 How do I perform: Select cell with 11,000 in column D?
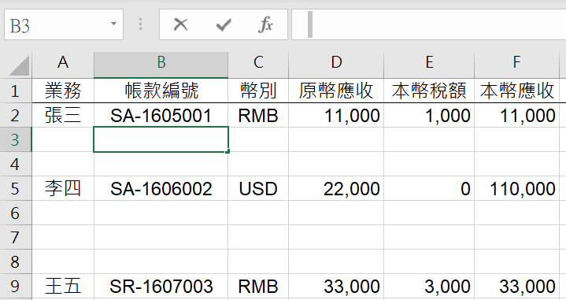336,115
